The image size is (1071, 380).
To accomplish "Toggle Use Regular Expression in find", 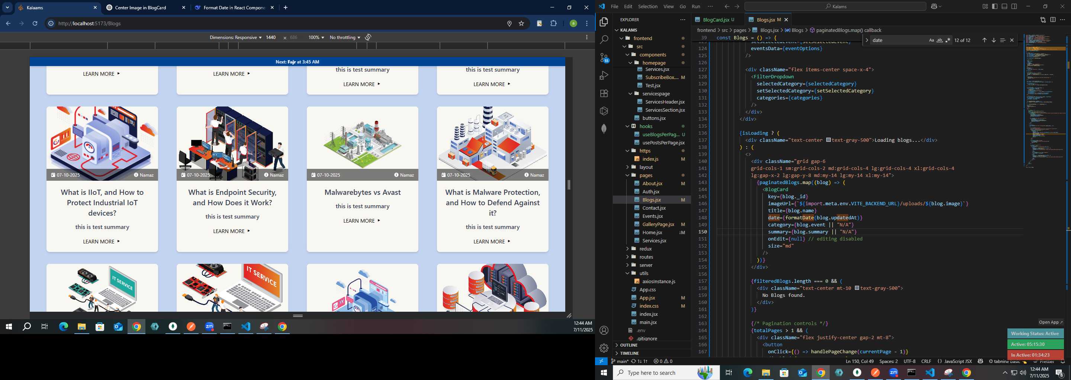I will tap(948, 40).
